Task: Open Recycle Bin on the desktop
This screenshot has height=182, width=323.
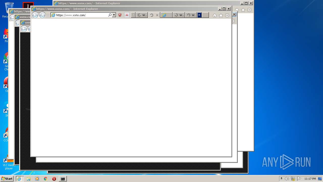Action: click(x=8, y=9)
